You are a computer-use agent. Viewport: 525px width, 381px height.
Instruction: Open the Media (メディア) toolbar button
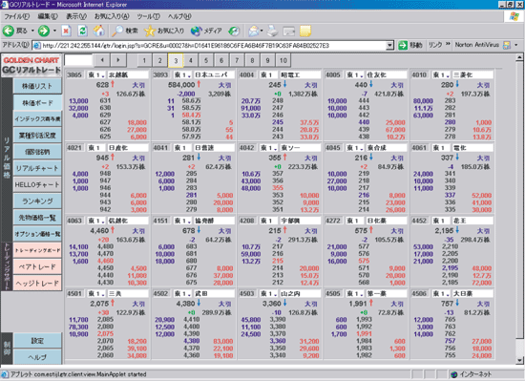pos(206,31)
